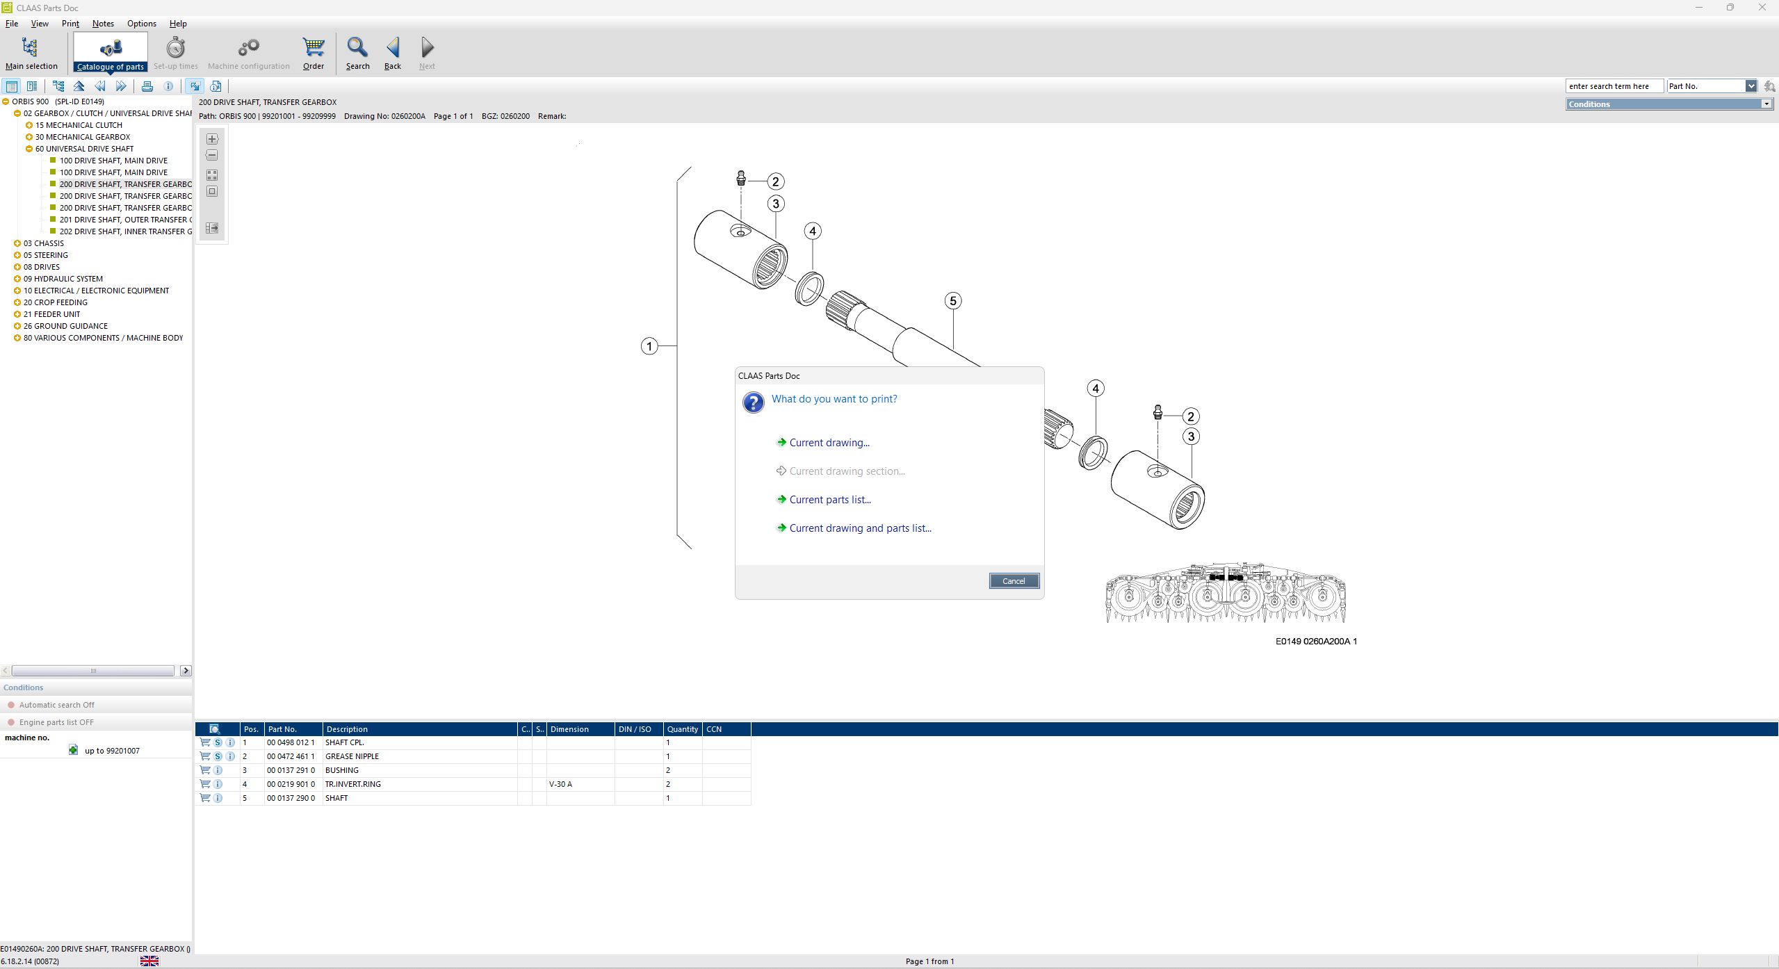Click the search term input field
The height and width of the screenshot is (969, 1779).
pyautogui.click(x=1614, y=86)
